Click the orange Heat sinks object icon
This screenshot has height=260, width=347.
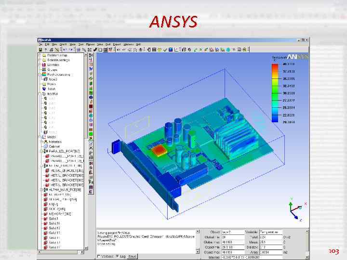91,130
